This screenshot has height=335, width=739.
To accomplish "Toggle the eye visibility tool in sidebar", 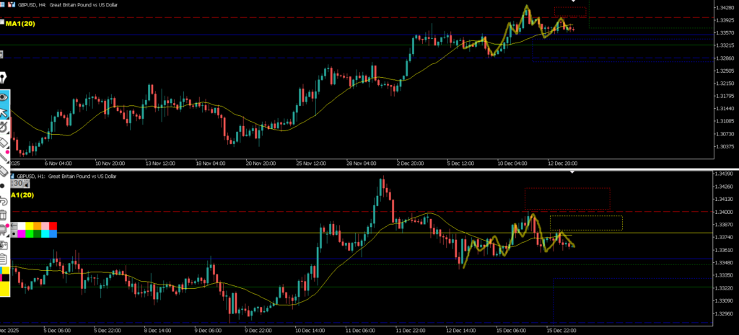I will click(x=4, y=97).
